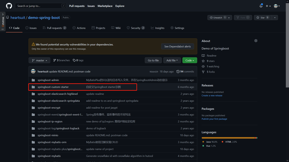Screen dimensions: 289x162
Task: Click Create a new release
Action: [212, 96]
